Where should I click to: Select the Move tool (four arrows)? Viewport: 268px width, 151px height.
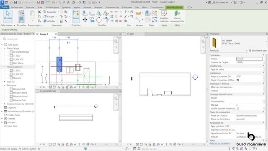pos(85,20)
